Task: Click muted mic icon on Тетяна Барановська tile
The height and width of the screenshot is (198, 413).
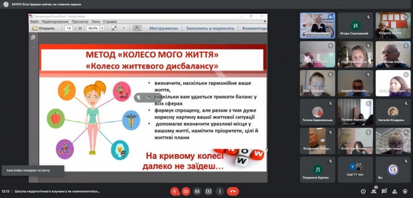Action: click(330, 104)
